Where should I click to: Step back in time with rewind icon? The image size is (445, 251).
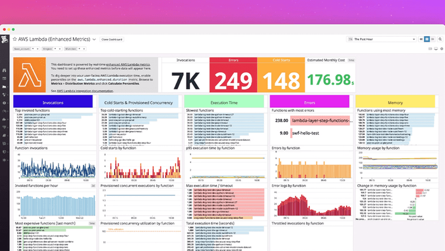pos(421,39)
